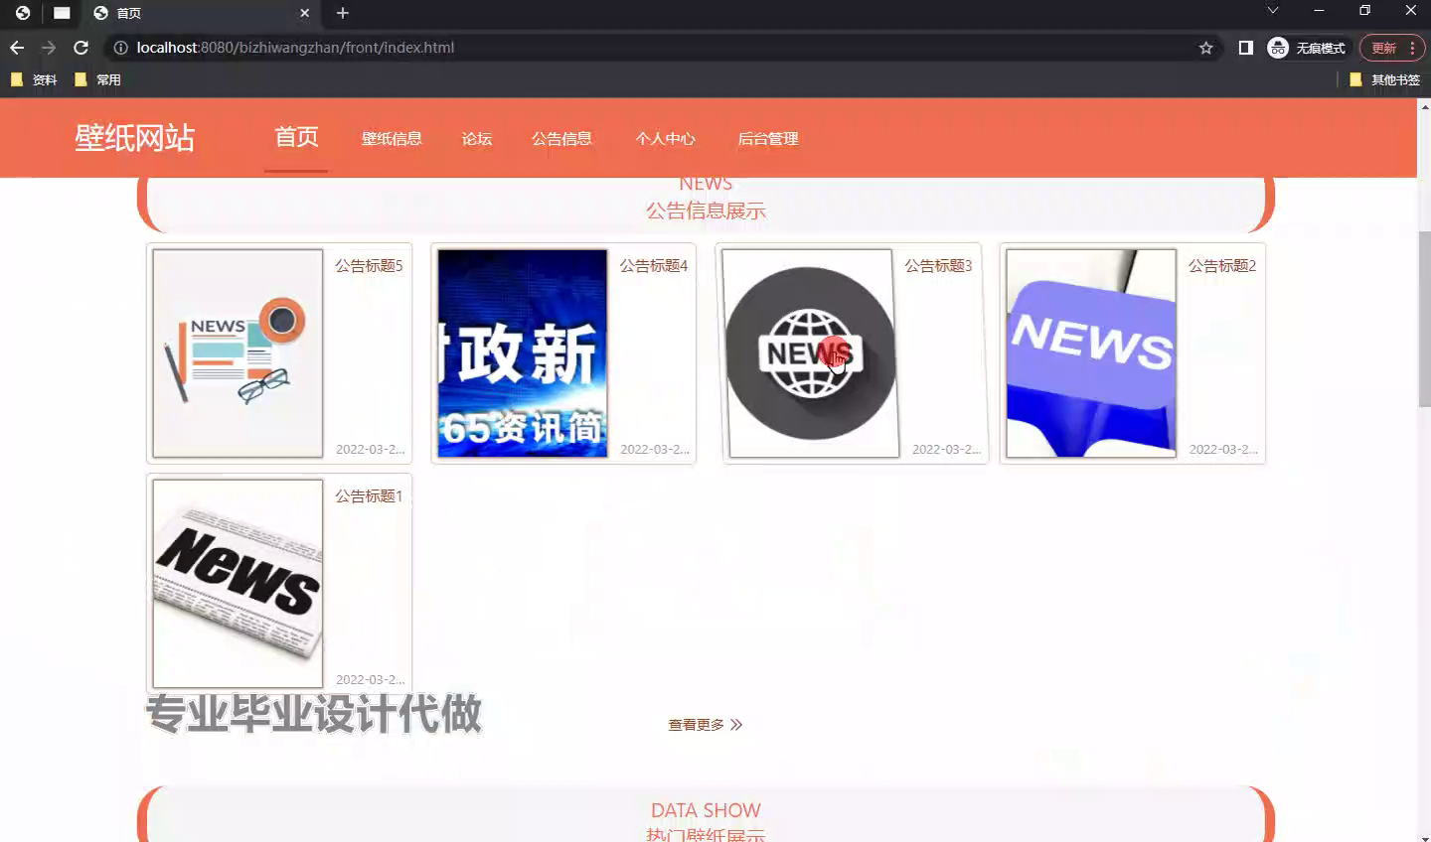The image size is (1431, 842).
Task: Click the page vertical scrollbar thumb
Action: (x=1424, y=319)
